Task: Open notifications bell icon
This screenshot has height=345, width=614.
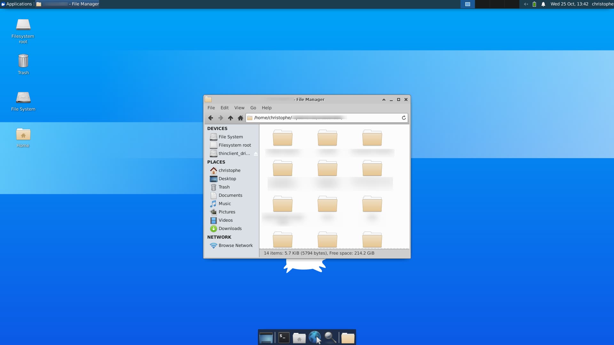Action: point(543,4)
